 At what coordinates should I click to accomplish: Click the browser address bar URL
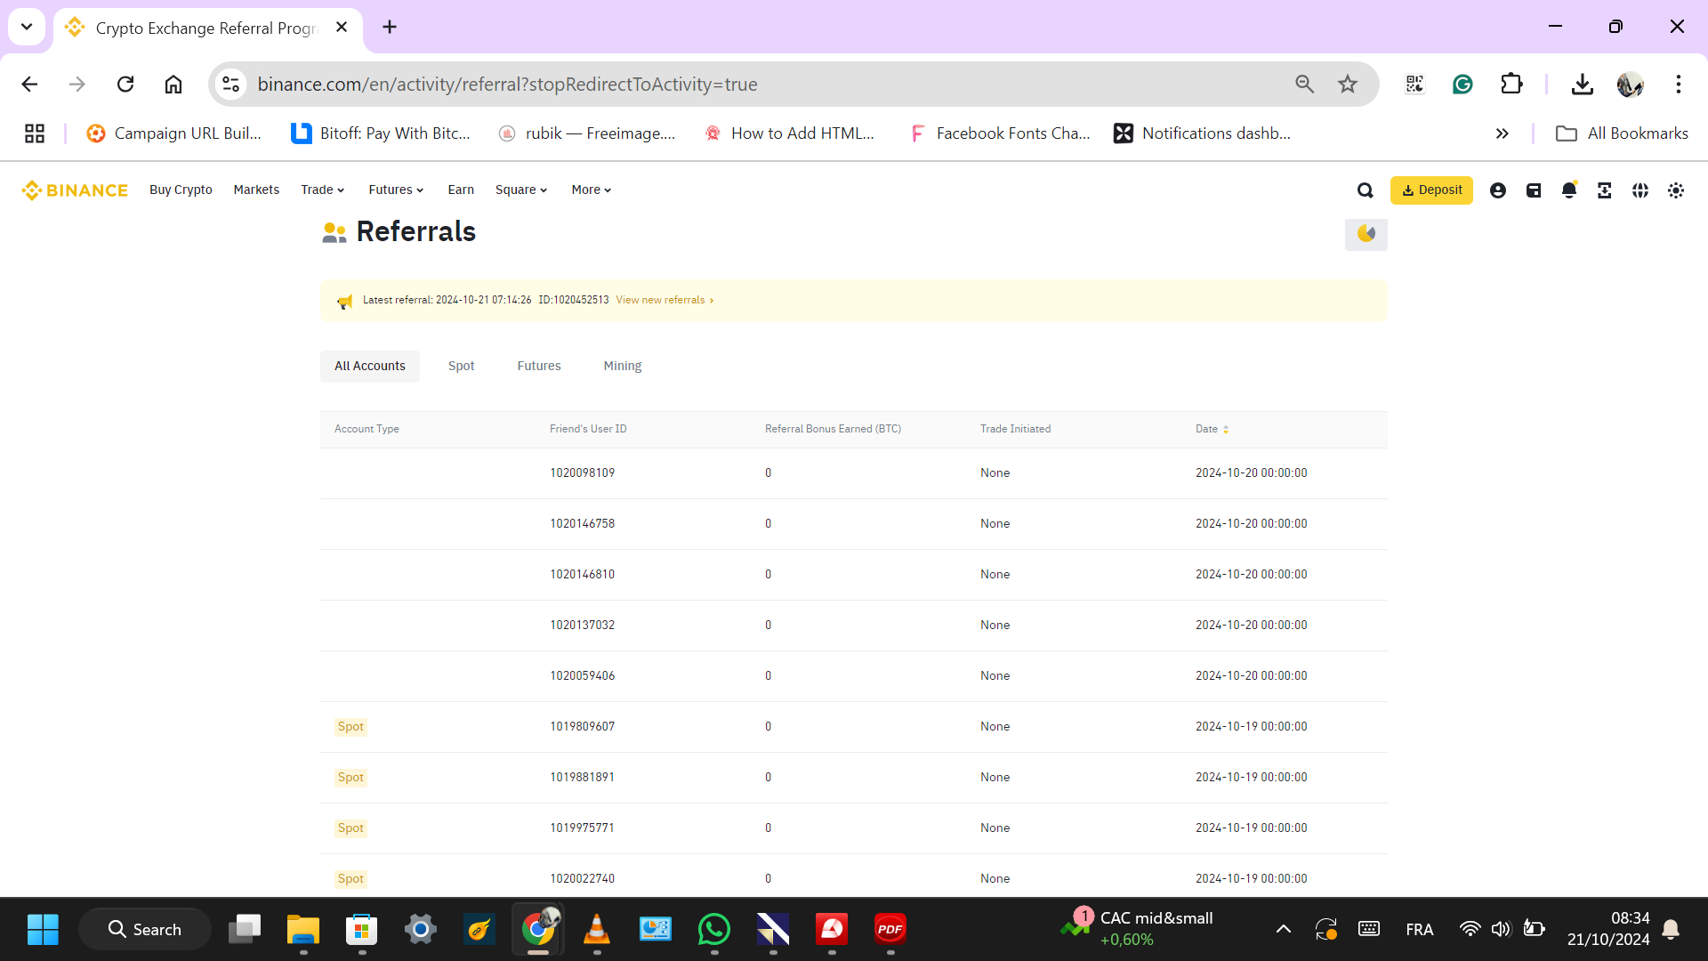tap(507, 85)
